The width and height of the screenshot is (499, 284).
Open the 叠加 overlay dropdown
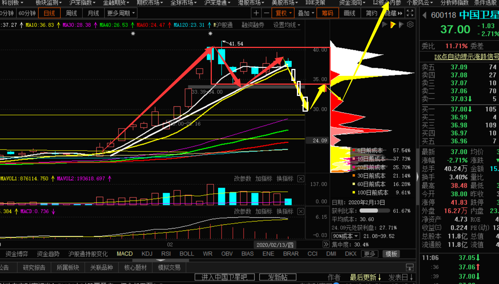point(306,13)
